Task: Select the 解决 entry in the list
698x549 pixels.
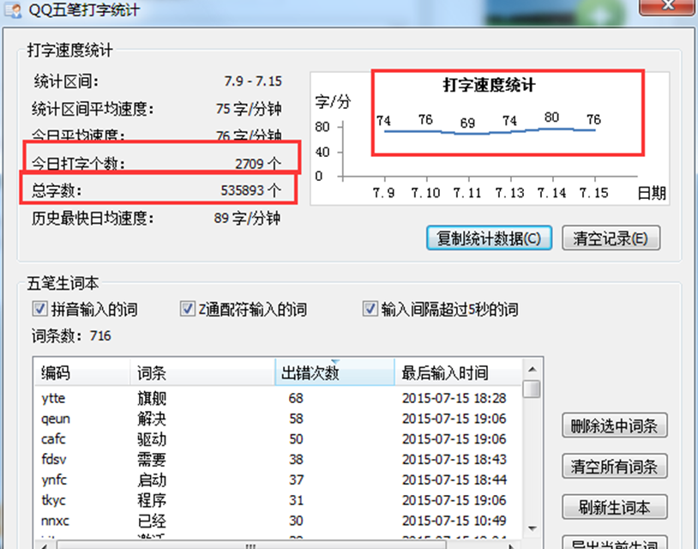Action: tap(152, 419)
